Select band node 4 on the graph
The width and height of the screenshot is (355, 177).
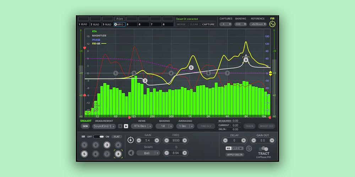point(171,73)
